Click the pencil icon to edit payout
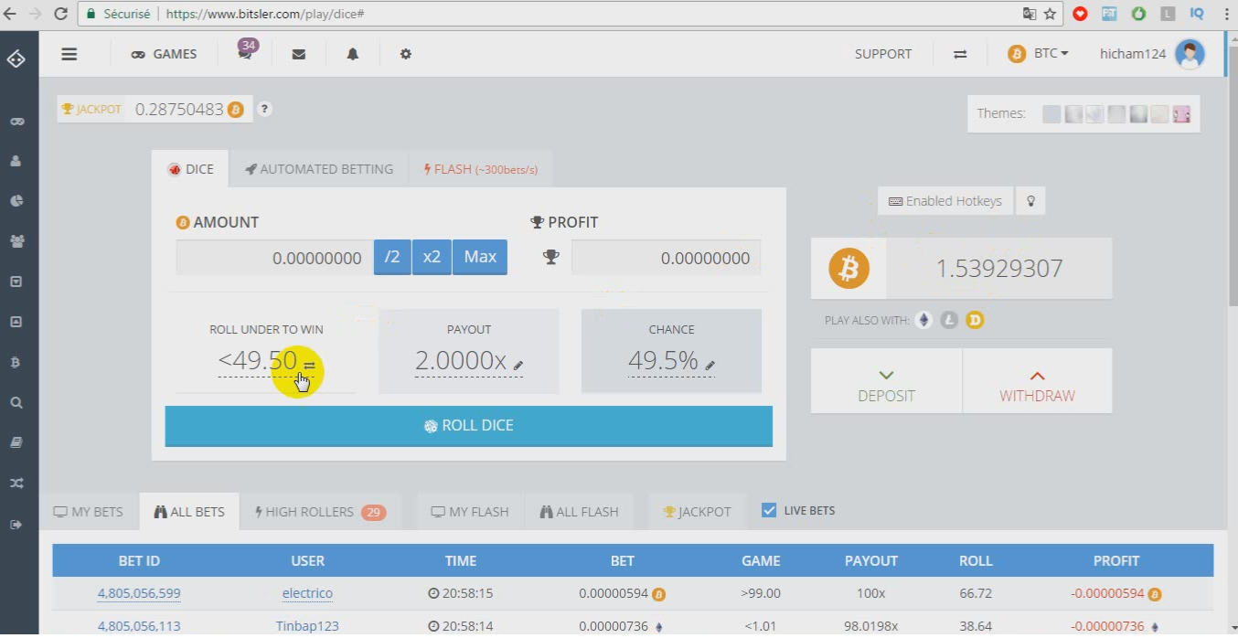Image resolution: width=1238 pixels, height=638 pixels. pos(518,365)
